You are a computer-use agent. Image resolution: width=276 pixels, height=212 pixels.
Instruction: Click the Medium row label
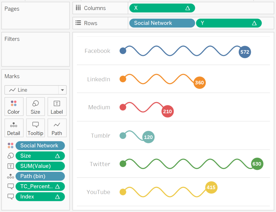(x=99, y=107)
